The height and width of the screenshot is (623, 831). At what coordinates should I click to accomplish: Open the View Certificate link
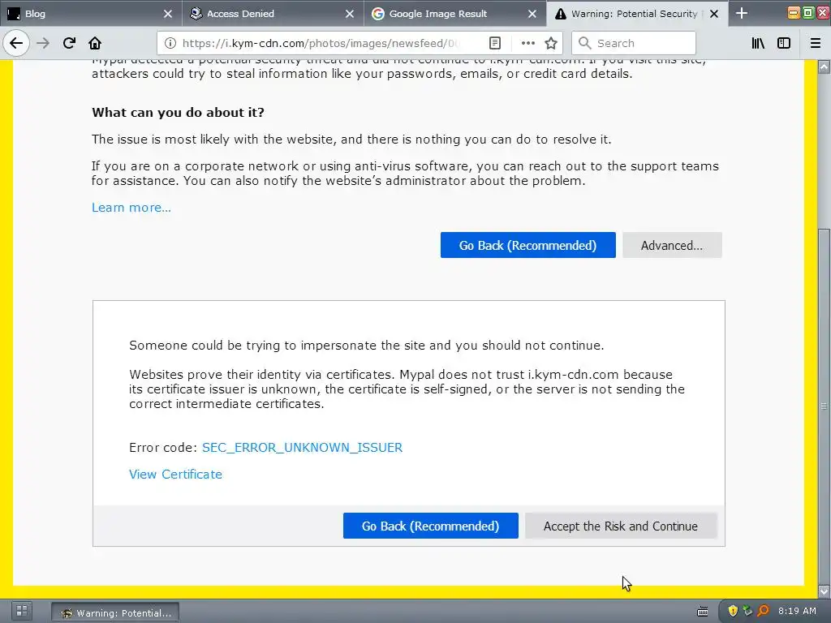coord(175,474)
